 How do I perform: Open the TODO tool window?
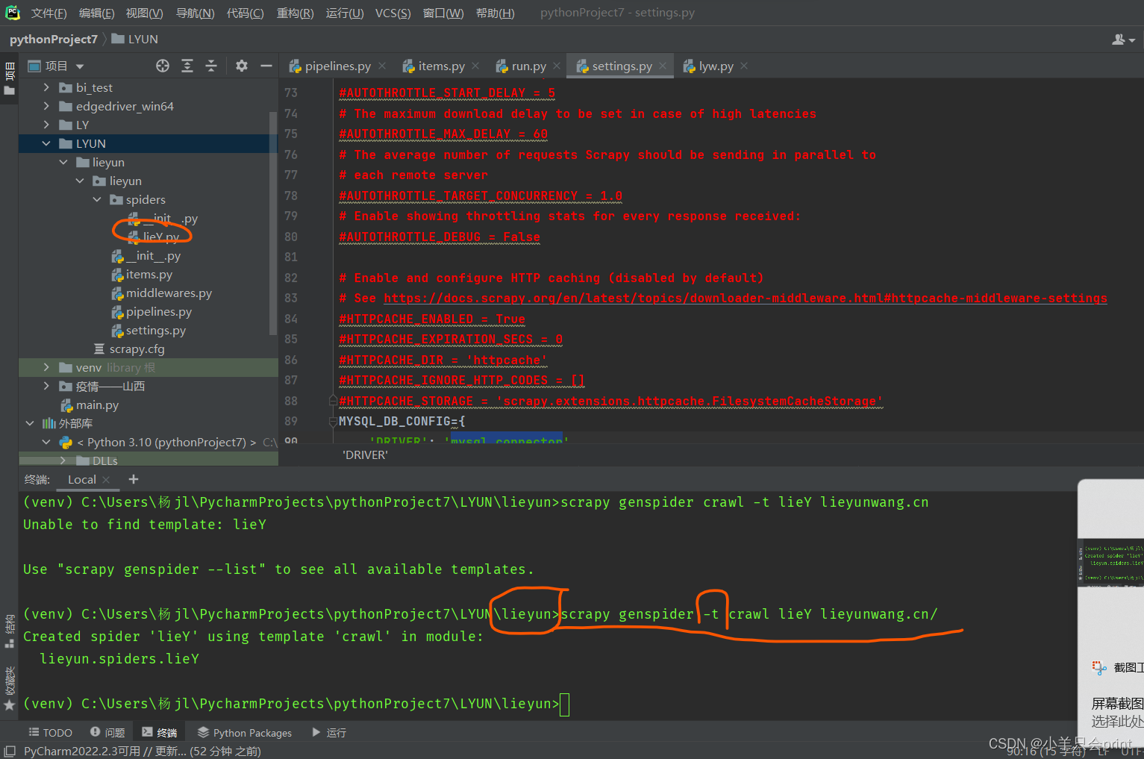pos(49,732)
